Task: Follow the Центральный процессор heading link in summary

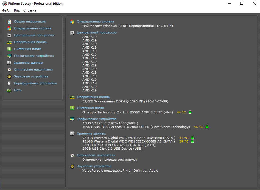Action: (97, 32)
